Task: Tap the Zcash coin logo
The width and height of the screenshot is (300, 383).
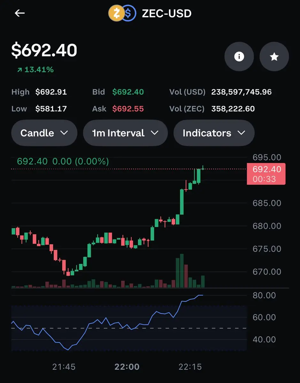Action: click(116, 13)
